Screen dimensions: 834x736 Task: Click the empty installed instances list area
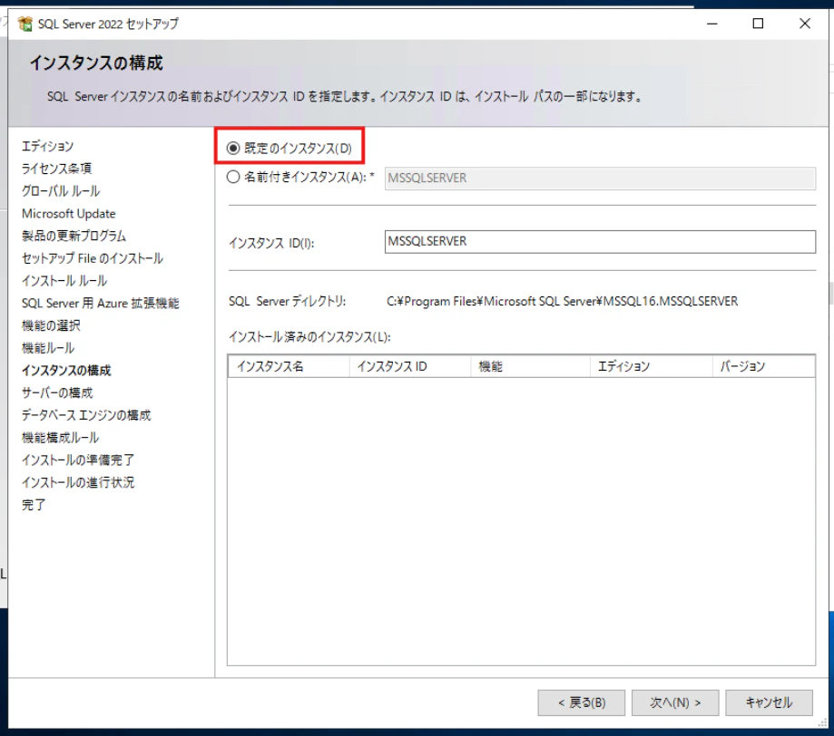click(x=521, y=521)
